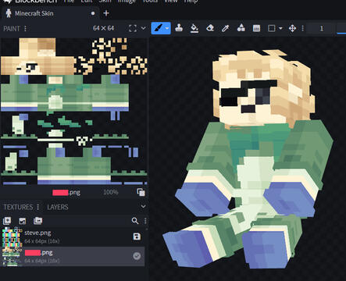Click the 100% zoom level label
Image resolution: width=346 pixels, height=281 pixels.
[111, 192]
